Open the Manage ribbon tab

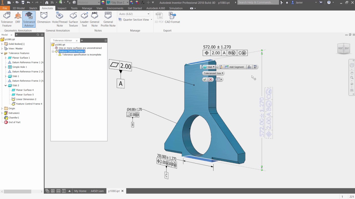87,8
